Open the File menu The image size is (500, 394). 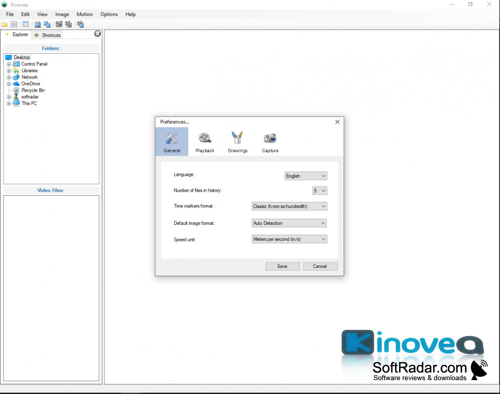pyautogui.click(x=10, y=14)
